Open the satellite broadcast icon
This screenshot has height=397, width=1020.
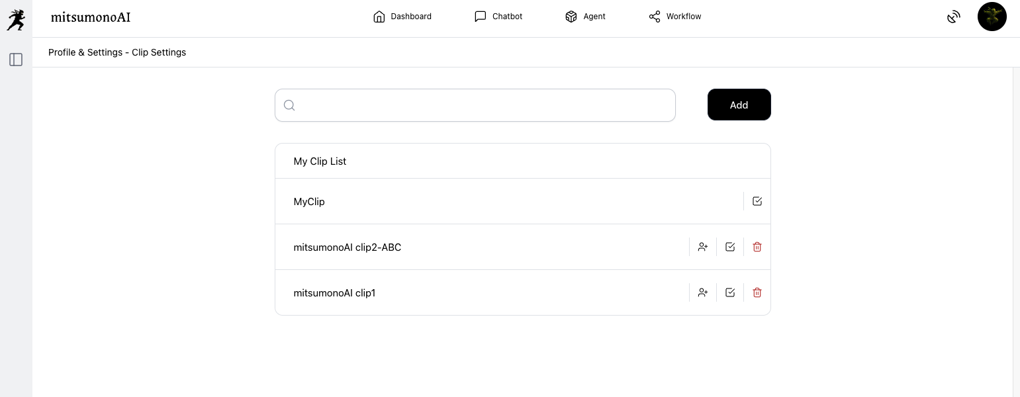coord(953,17)
